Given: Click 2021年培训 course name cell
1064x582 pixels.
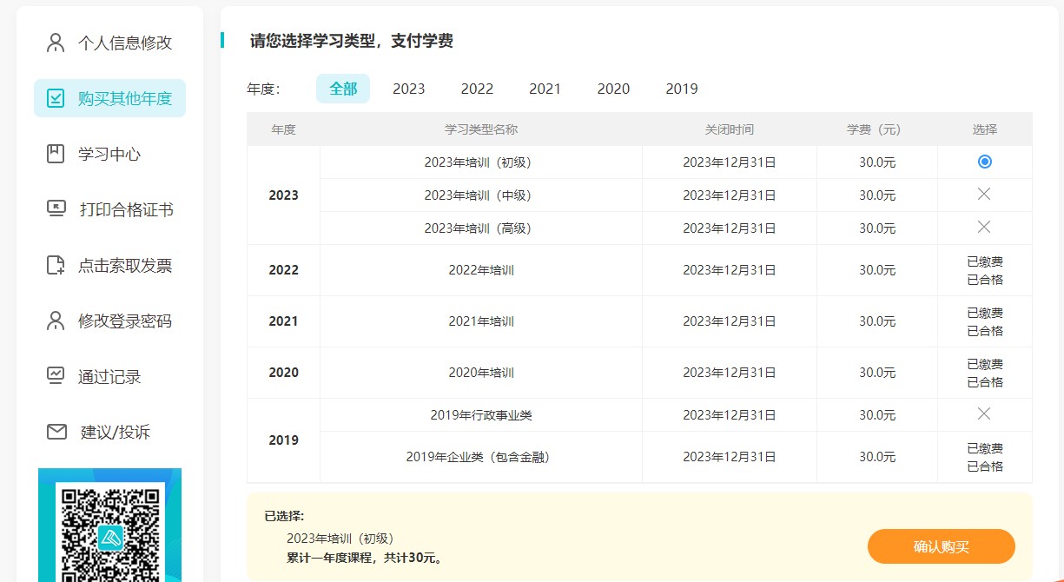Looking at the screenshot, I should 481,321.
